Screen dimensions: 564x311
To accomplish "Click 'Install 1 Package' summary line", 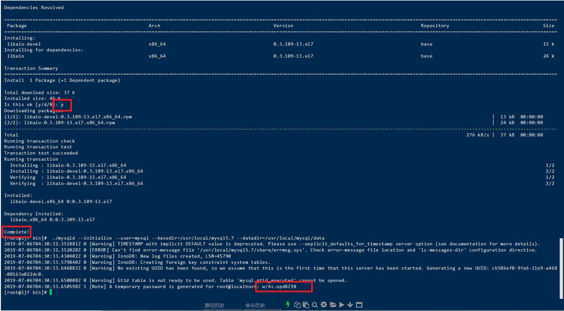I will click(x=62, y=80).
